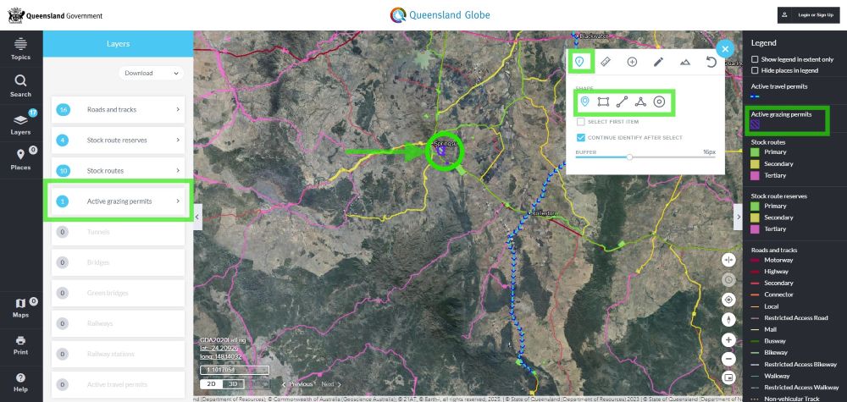Image resolution: width=847 pixels, height=402 pixels.
Task: Expand the Active grazing permits layer group
Action: pos(118,201)
